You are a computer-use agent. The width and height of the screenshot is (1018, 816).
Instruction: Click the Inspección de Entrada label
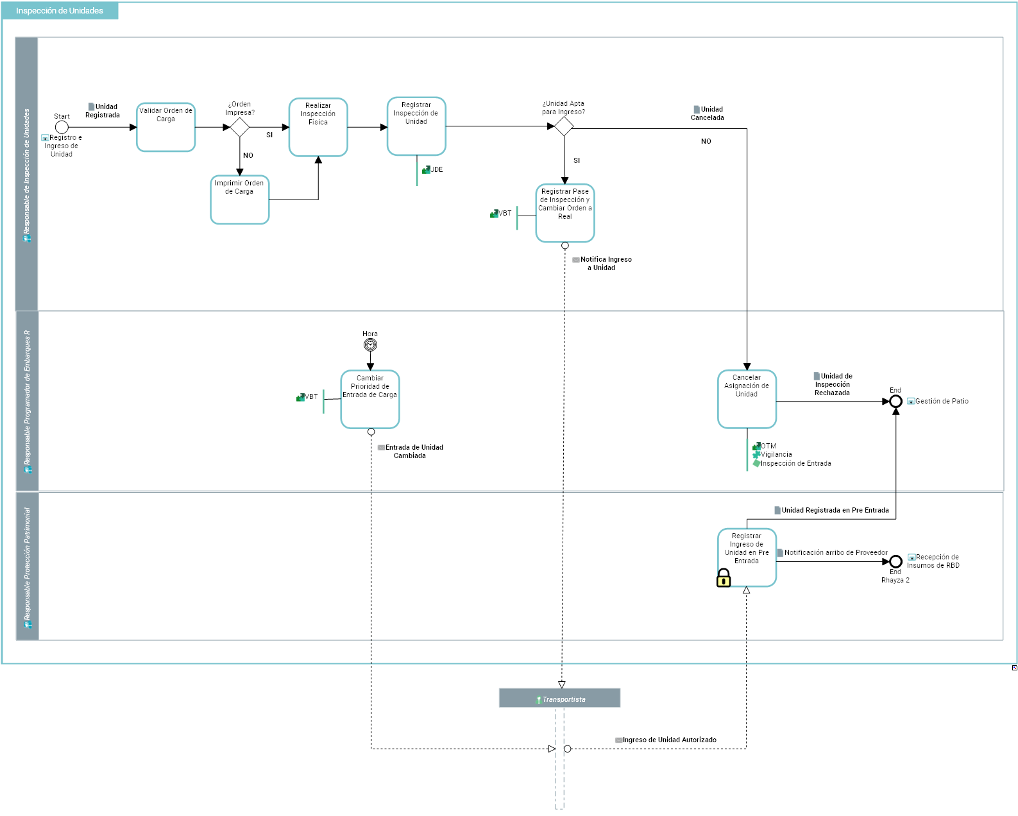[796, 463]
